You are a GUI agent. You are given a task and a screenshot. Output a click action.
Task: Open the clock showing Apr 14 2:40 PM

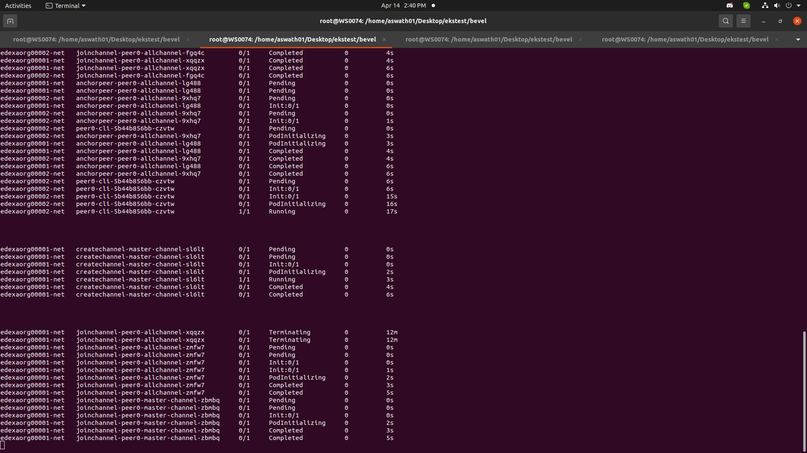(x=403, y=5)
